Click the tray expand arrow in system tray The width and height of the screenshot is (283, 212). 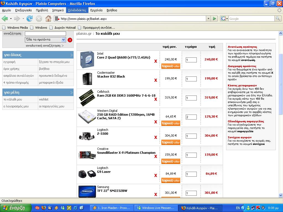click(x=243, y=208)
